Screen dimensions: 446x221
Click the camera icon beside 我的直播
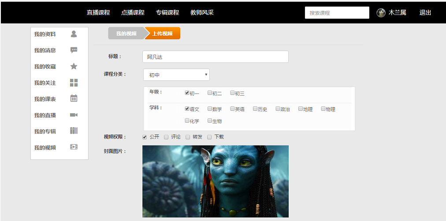click(x=74, y=115)
